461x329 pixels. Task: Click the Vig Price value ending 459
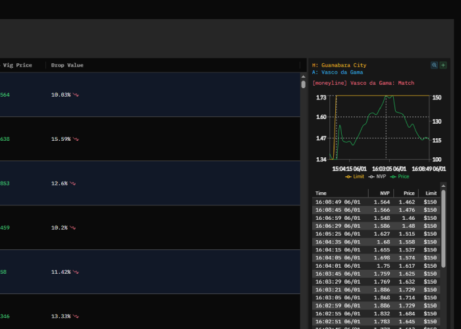click(x=5, y=228)
